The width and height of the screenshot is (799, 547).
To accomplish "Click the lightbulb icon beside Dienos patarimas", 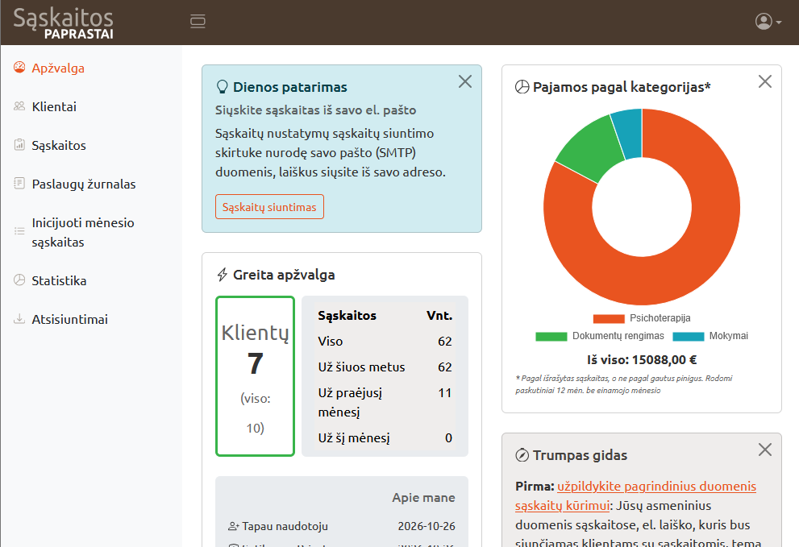I will point(223,87).
